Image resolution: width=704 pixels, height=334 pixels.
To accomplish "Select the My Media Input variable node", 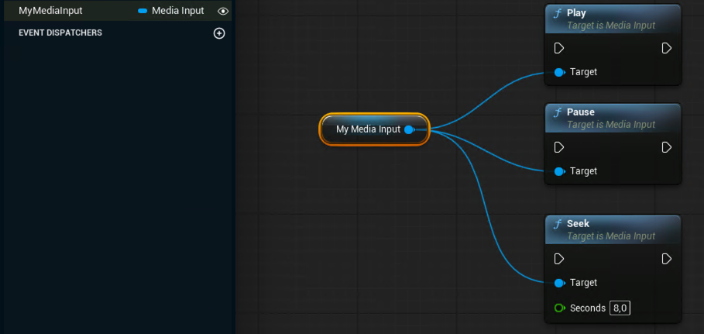I will tap(368, 129).
